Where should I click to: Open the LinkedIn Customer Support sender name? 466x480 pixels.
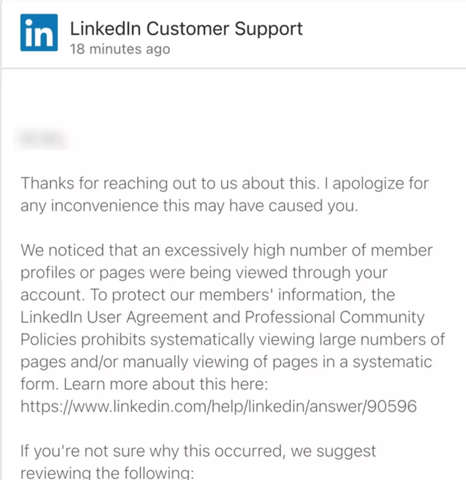point(186,29)
